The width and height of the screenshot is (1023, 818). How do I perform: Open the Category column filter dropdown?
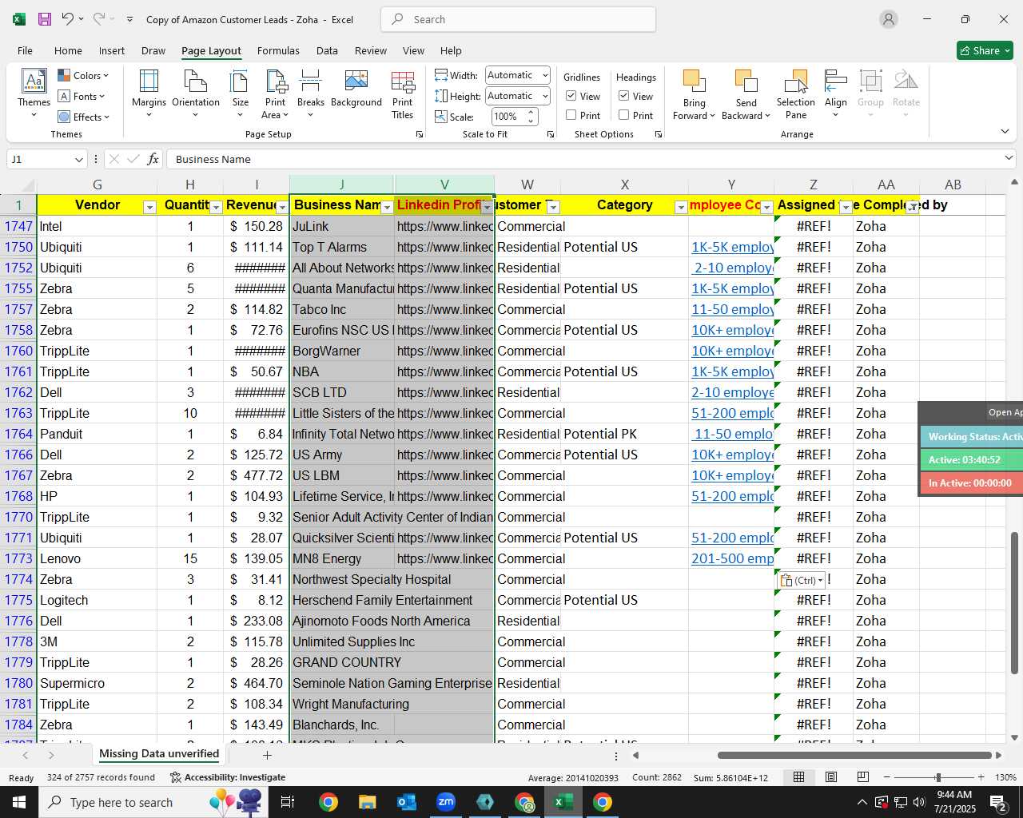(681, 207)
